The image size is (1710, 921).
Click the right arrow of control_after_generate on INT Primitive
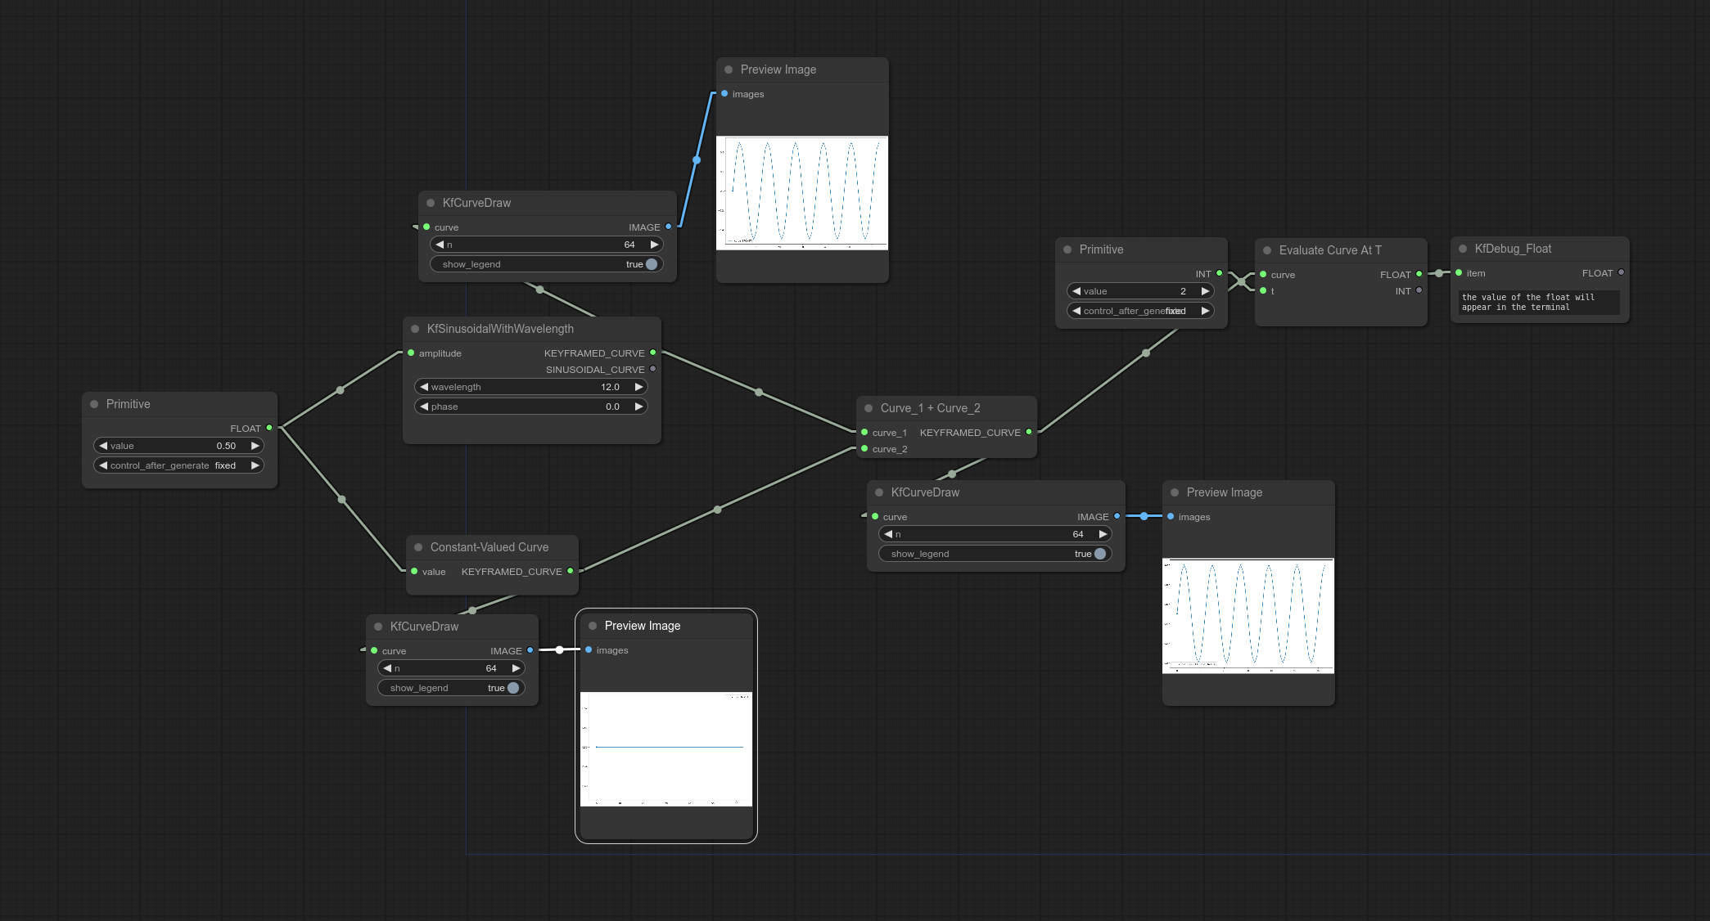point(1205,311)
